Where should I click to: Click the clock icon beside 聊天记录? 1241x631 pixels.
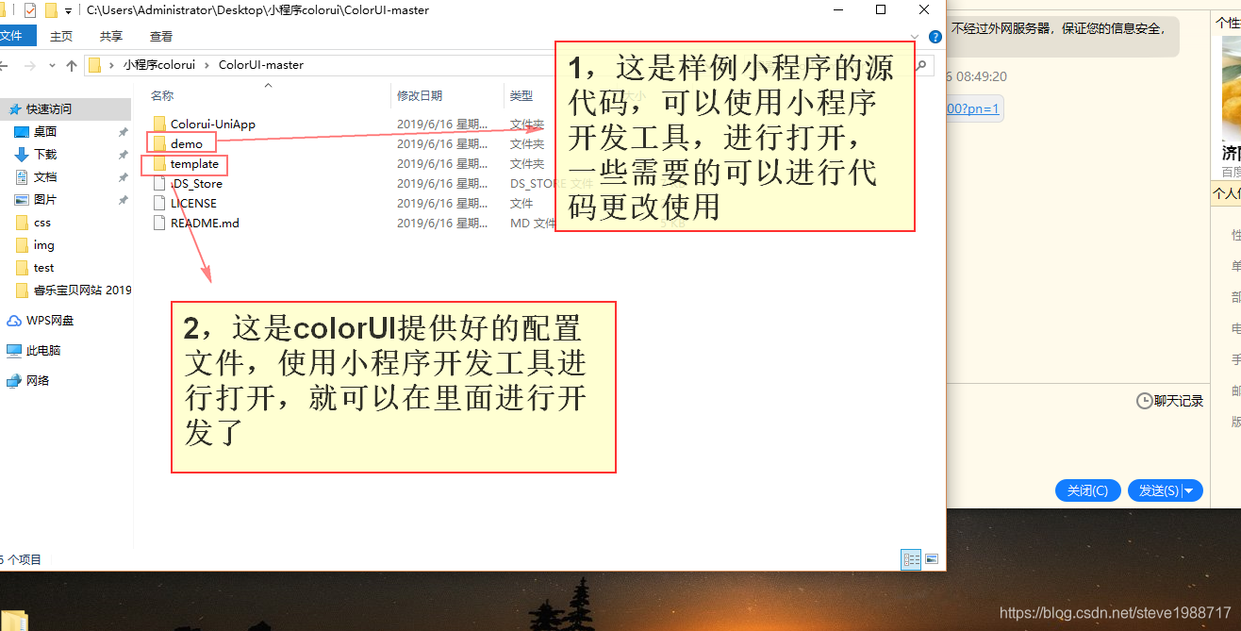tap(1145, 401)
